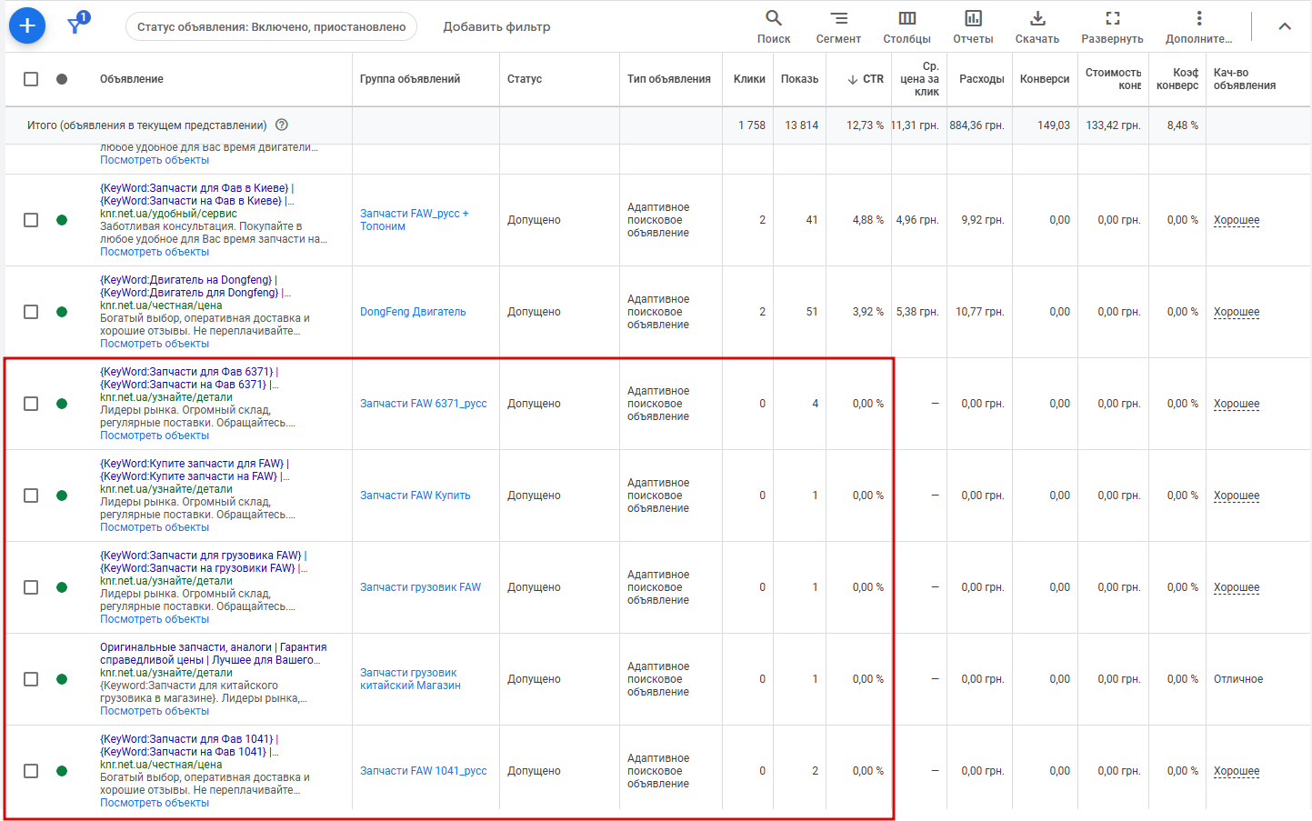Open the Поиск search tool

pos(774,26)
